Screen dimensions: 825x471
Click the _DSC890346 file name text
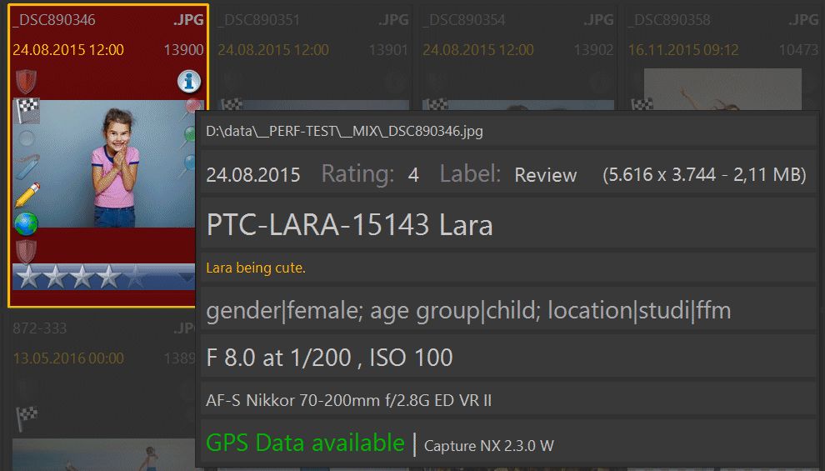[54, 20]
